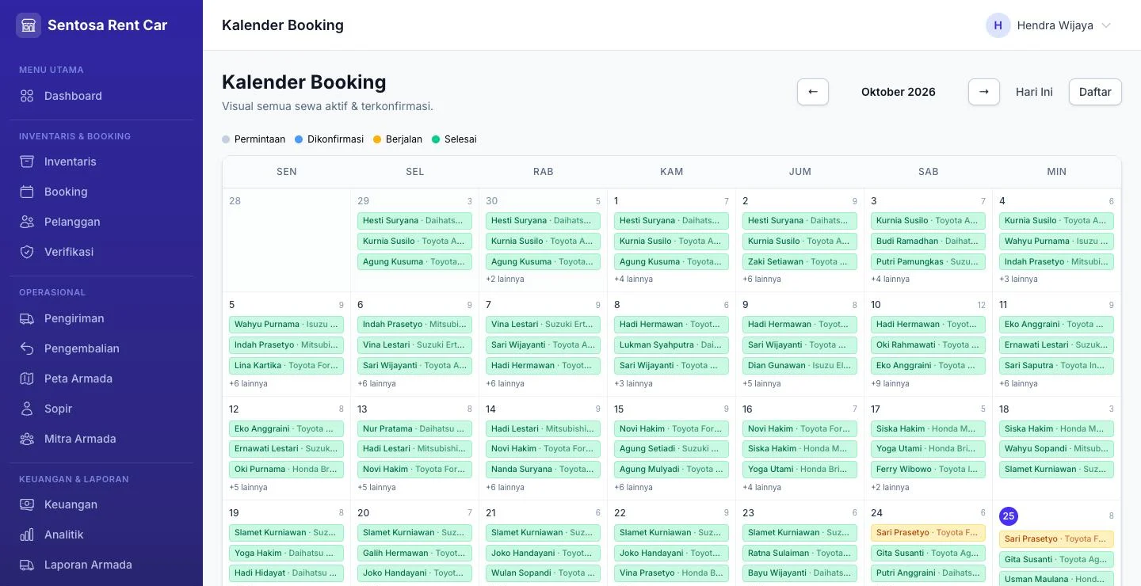Open Budi Ramadhan booking on October 3
1141x586 pixels.
(x=928, y=242)
